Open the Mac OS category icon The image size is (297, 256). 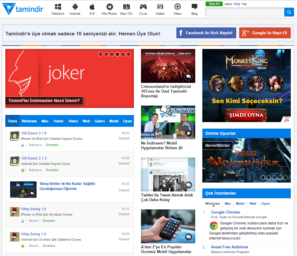pyautogui.click(x=126, y=7)
